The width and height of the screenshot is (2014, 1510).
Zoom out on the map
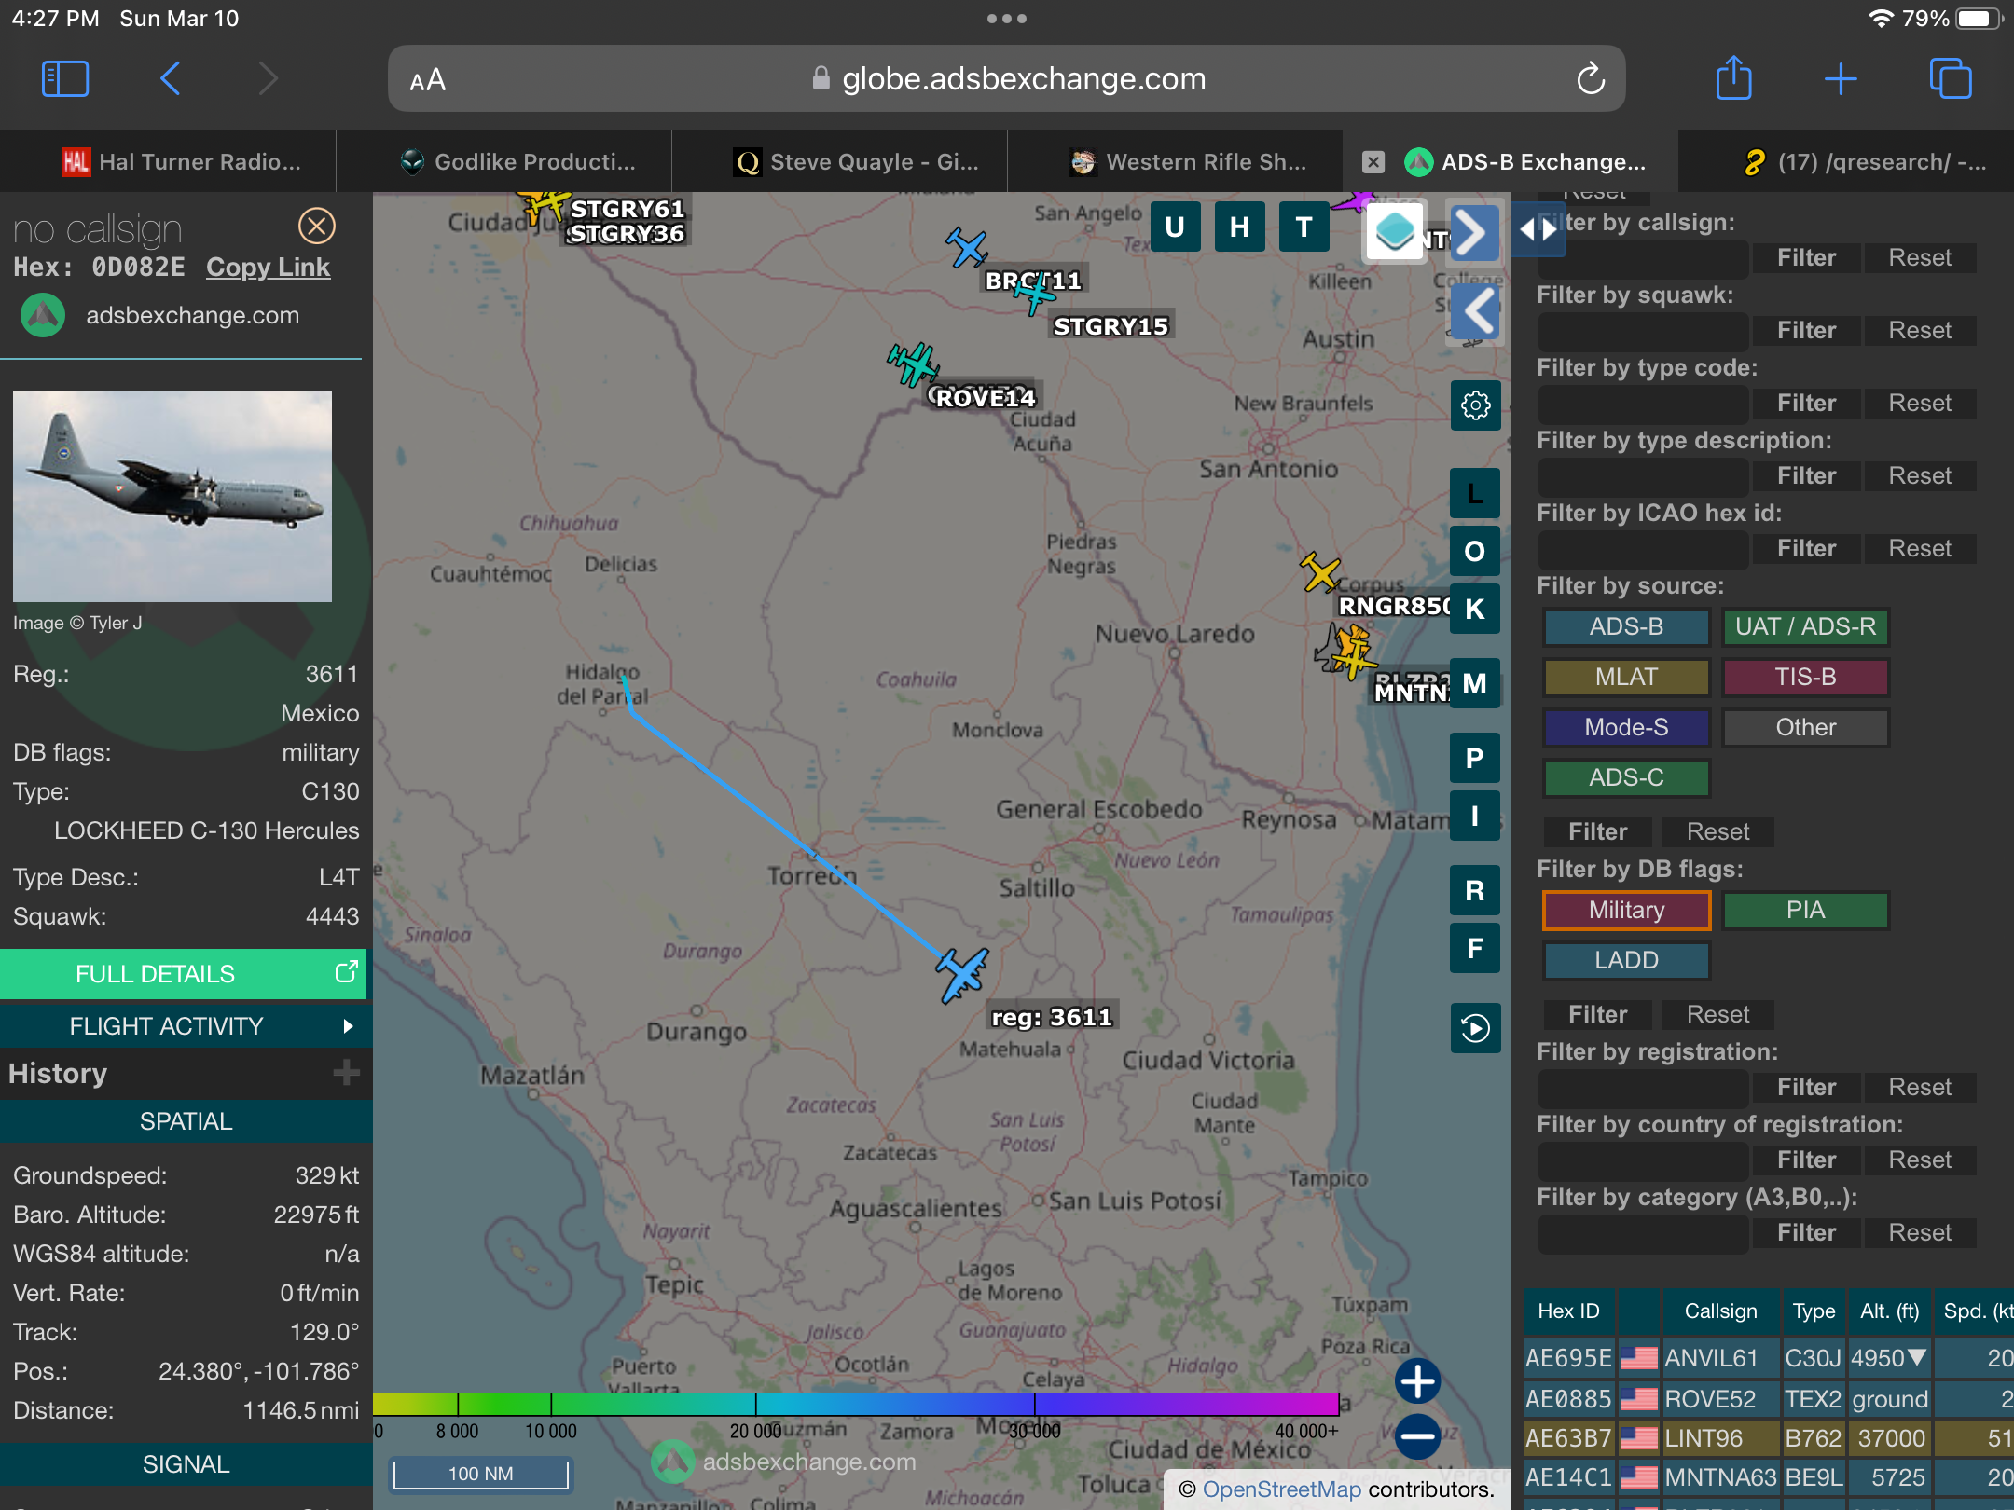point(1417,1436)
